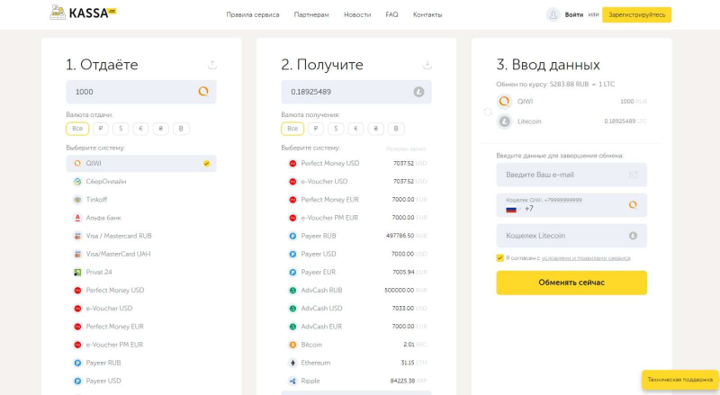Select AdvCash EUR in receive list

[x=355, y=327]
